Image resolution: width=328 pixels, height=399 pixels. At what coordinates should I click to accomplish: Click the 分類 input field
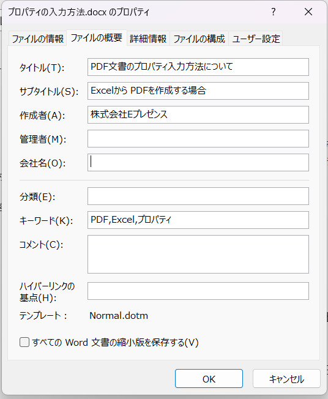(198, 196)
